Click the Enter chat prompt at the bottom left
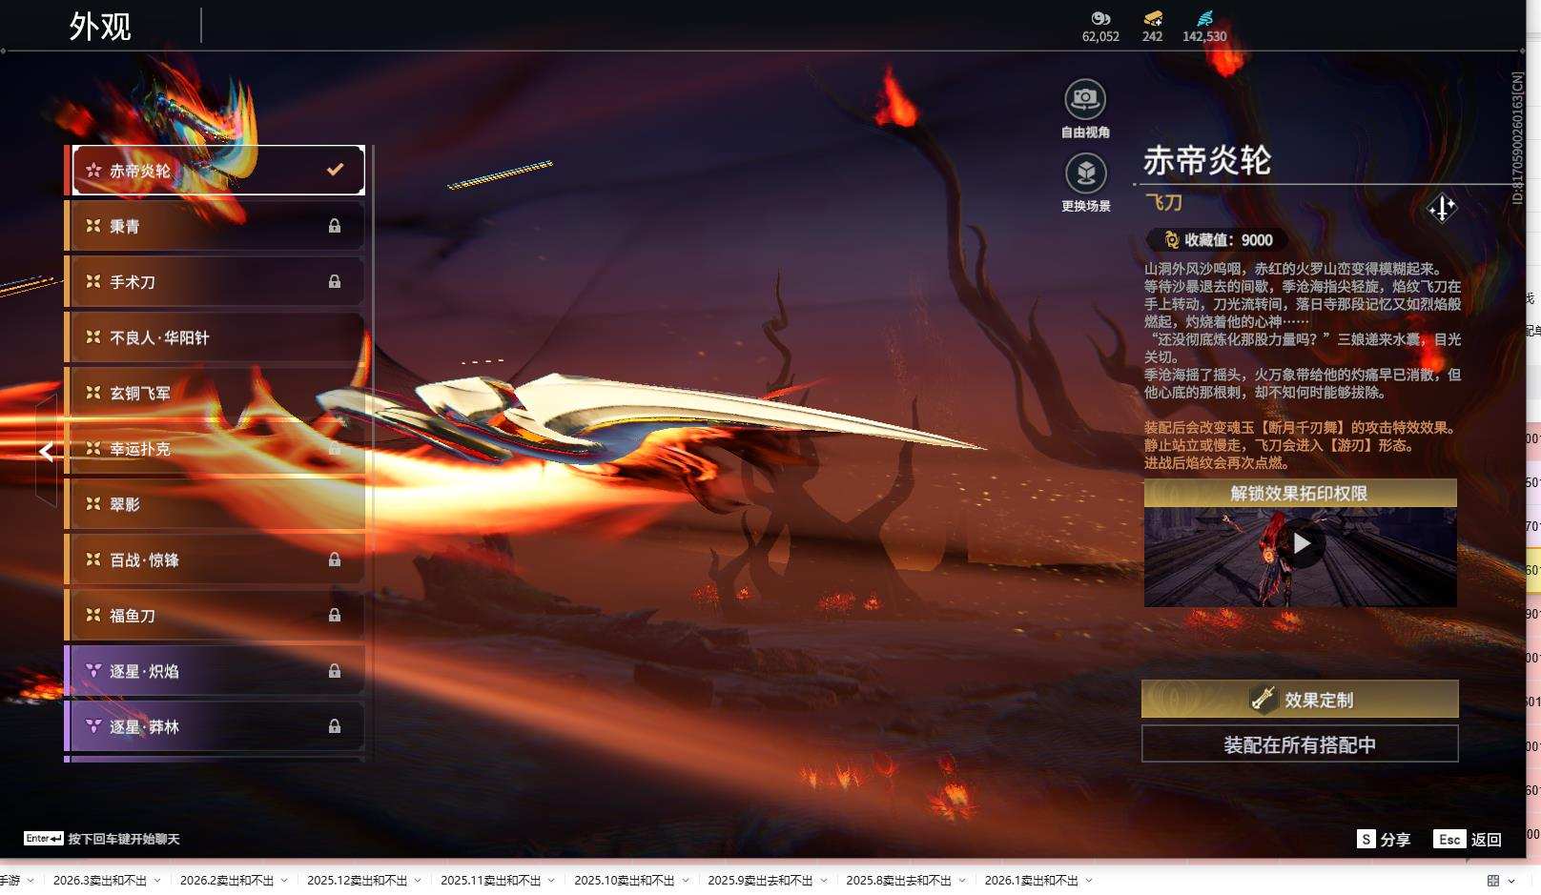The image size is (1541, 895). point(101,839)
